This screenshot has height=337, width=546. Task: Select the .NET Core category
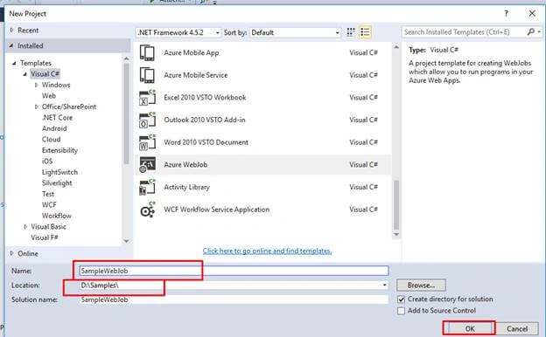57,118
